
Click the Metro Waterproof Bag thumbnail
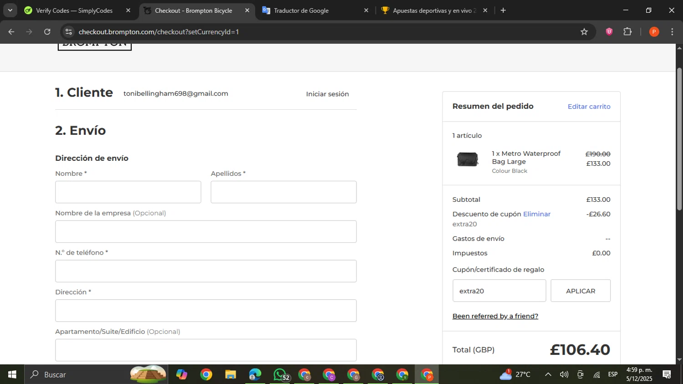point(467,159)
